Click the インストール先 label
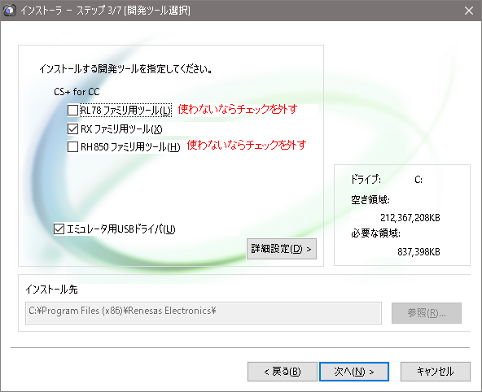 pyautogui.click(x=51, y=290)
